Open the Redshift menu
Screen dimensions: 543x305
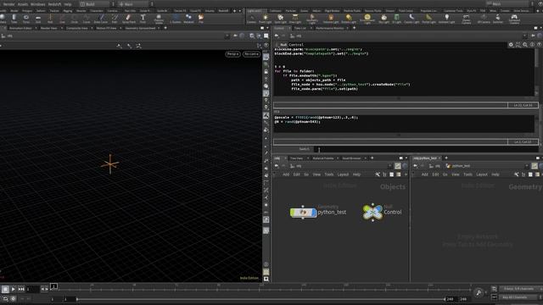[x=54, y=4]
